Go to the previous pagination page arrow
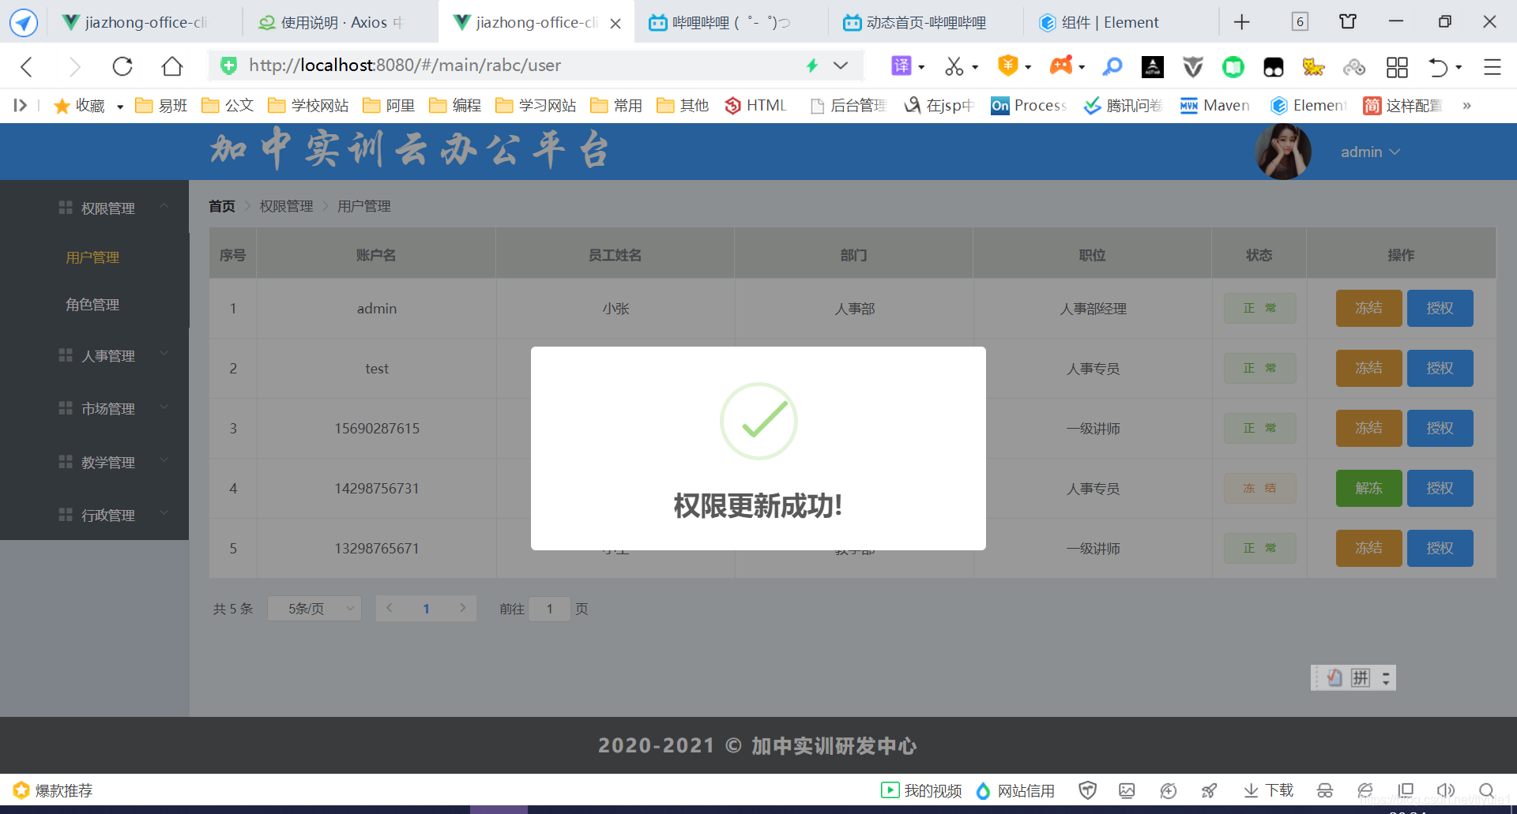The image size is (1517, 814). click(x=390, y=608)
